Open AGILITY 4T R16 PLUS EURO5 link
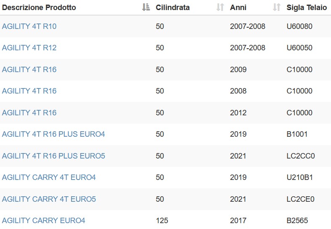This screenshot has width=331, height=229. 53,156
